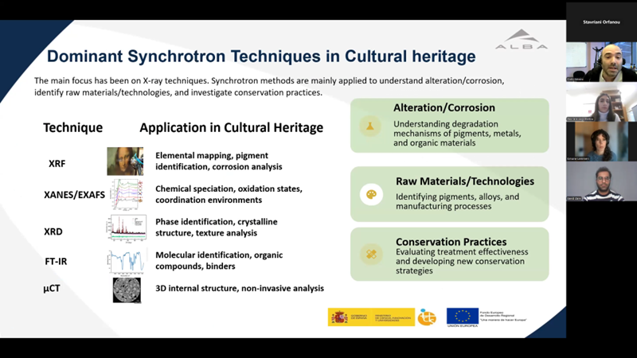Click the paint palette icon for Raw Materials

tap(370, 195)
